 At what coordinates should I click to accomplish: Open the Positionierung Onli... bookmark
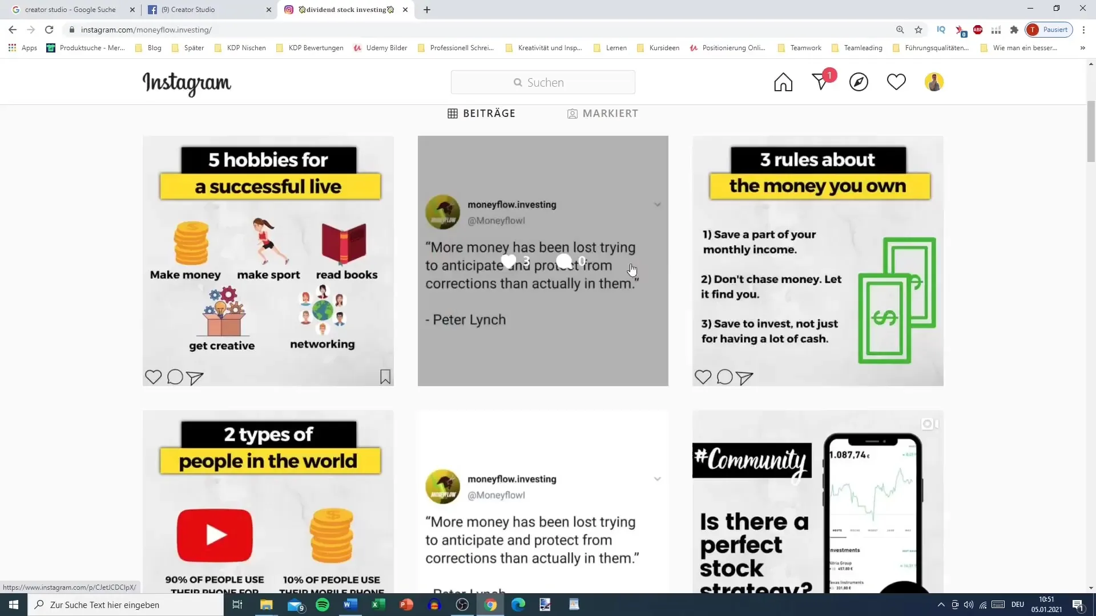click(x=728, y=48)
